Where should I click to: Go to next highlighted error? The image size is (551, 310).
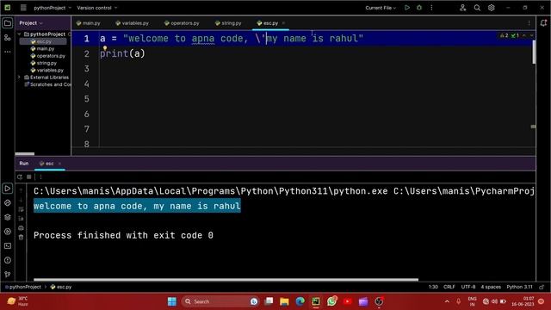[x=531, y=35]
